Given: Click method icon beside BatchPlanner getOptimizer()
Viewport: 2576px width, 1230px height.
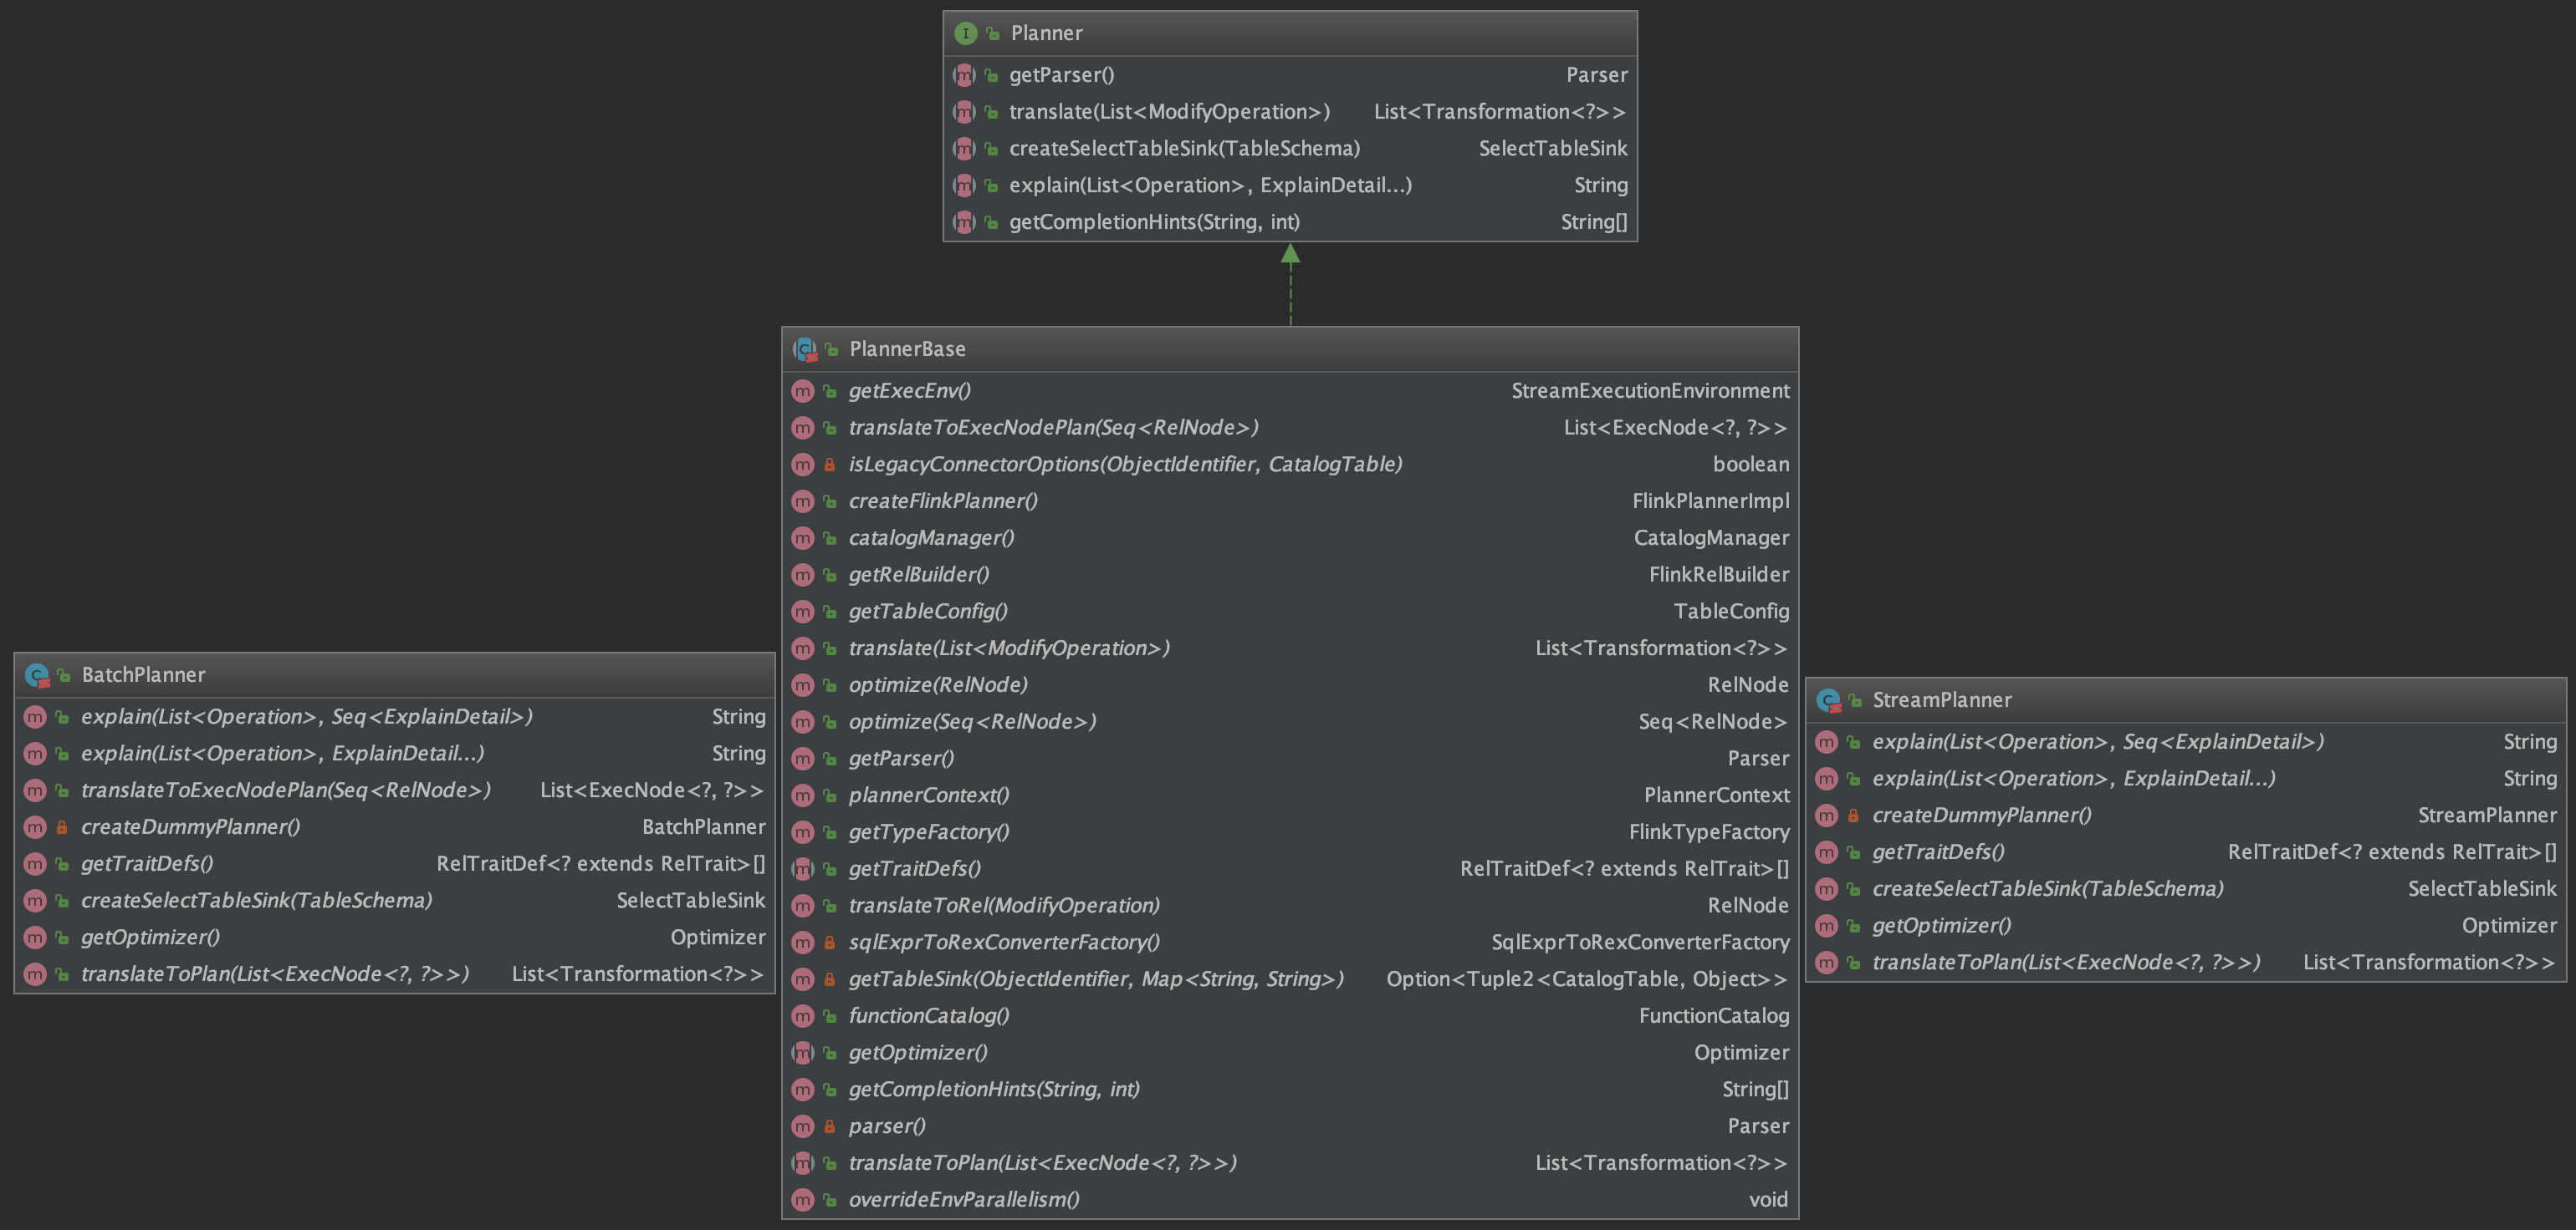Looking at the screenshot, I should click(35, 938).
